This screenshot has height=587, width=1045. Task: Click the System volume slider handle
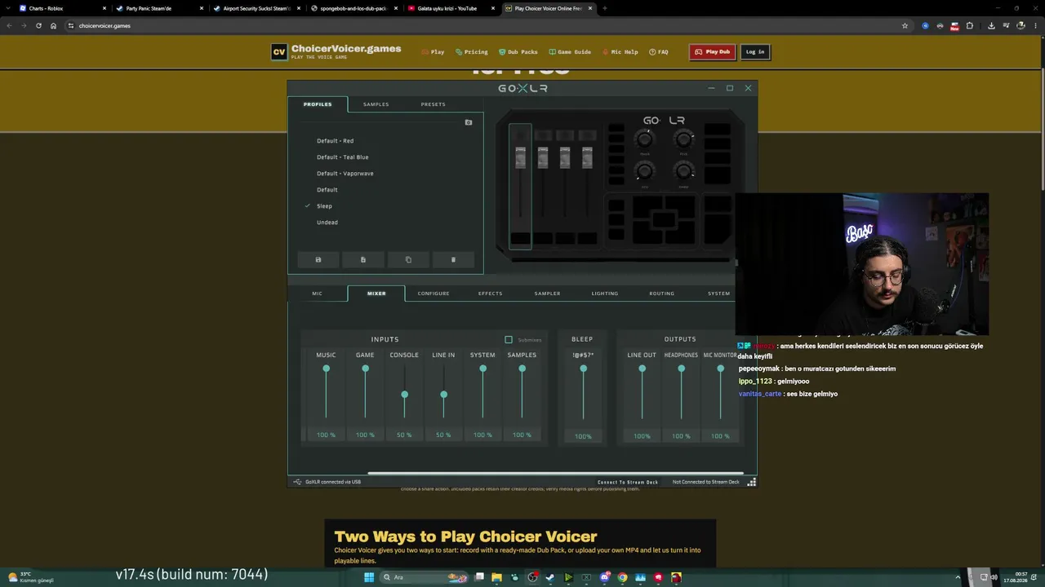click(482, 369)
